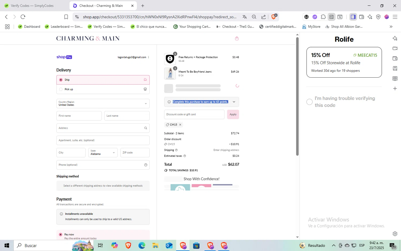Open the browser main hamburger menu
This screenshot has width=401, height=251.
395,17
